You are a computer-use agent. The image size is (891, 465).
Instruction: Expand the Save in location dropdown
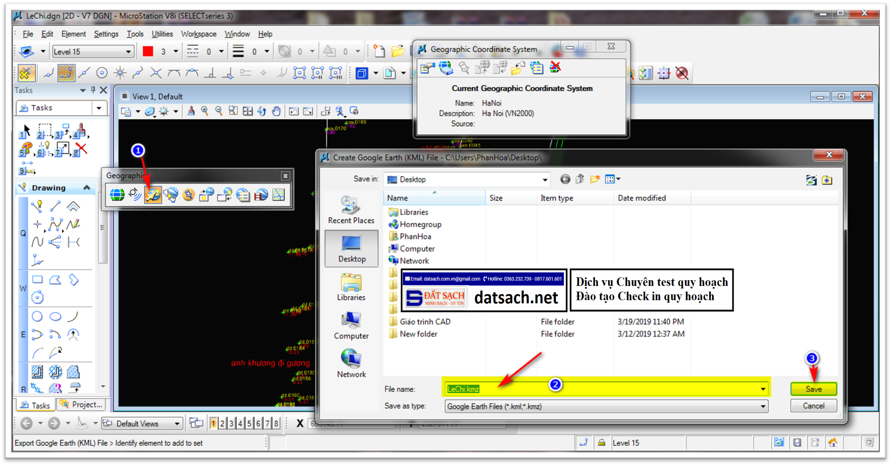[545, 179]
